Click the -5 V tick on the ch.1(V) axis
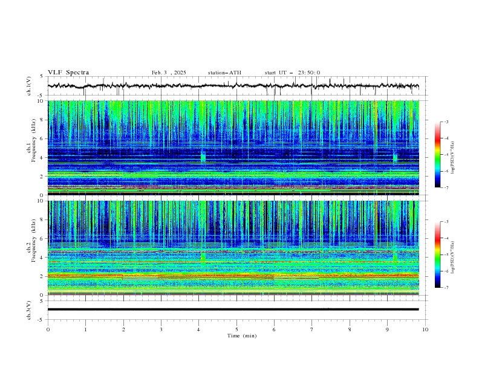The image size is (479, 370). click(x=41, y=96)
